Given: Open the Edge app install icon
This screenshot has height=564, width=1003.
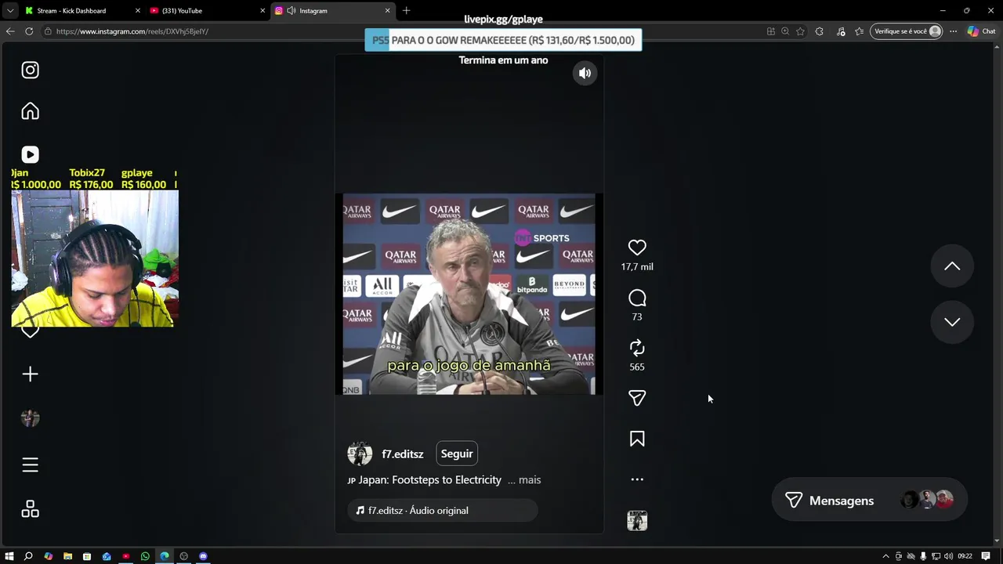Looking at the screenshot, I should (771, 31).
